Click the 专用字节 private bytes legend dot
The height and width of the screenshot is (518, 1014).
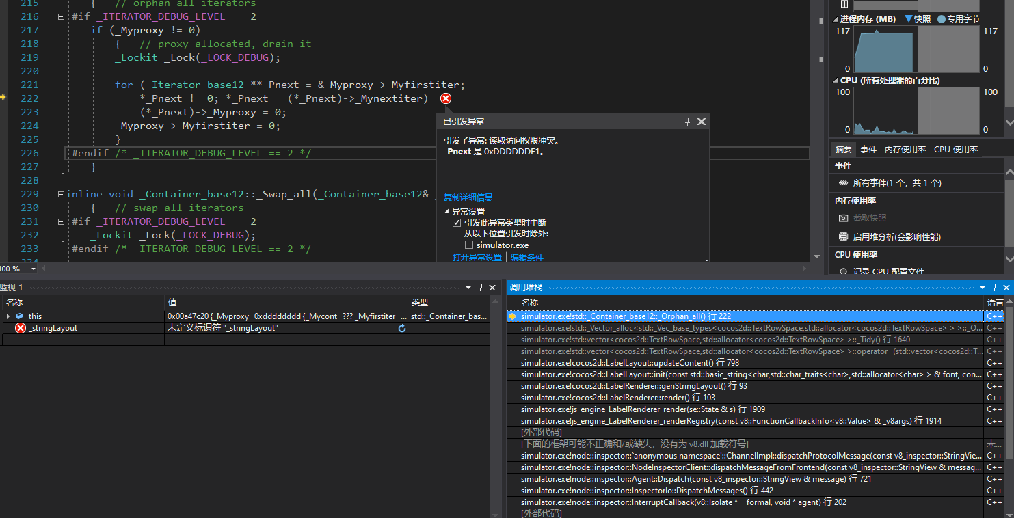coord(942,19)
